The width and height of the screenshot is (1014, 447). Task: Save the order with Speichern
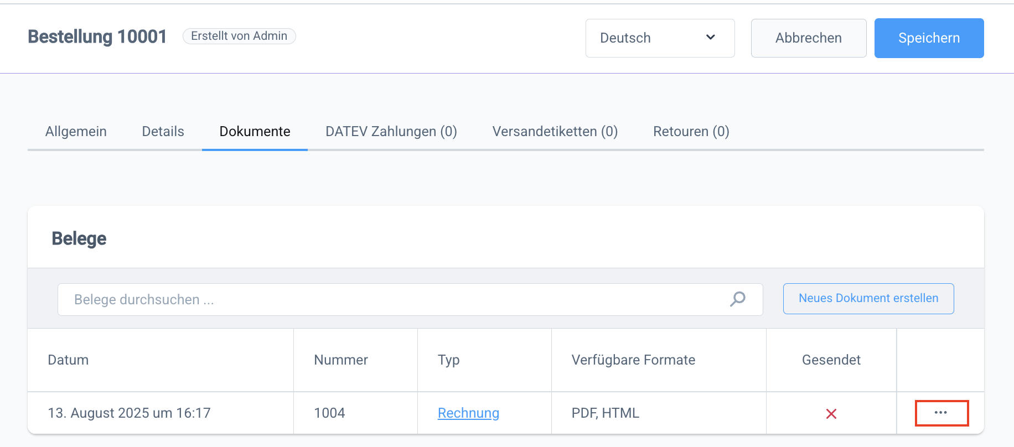pyautogui.click(x=929, y=38)
